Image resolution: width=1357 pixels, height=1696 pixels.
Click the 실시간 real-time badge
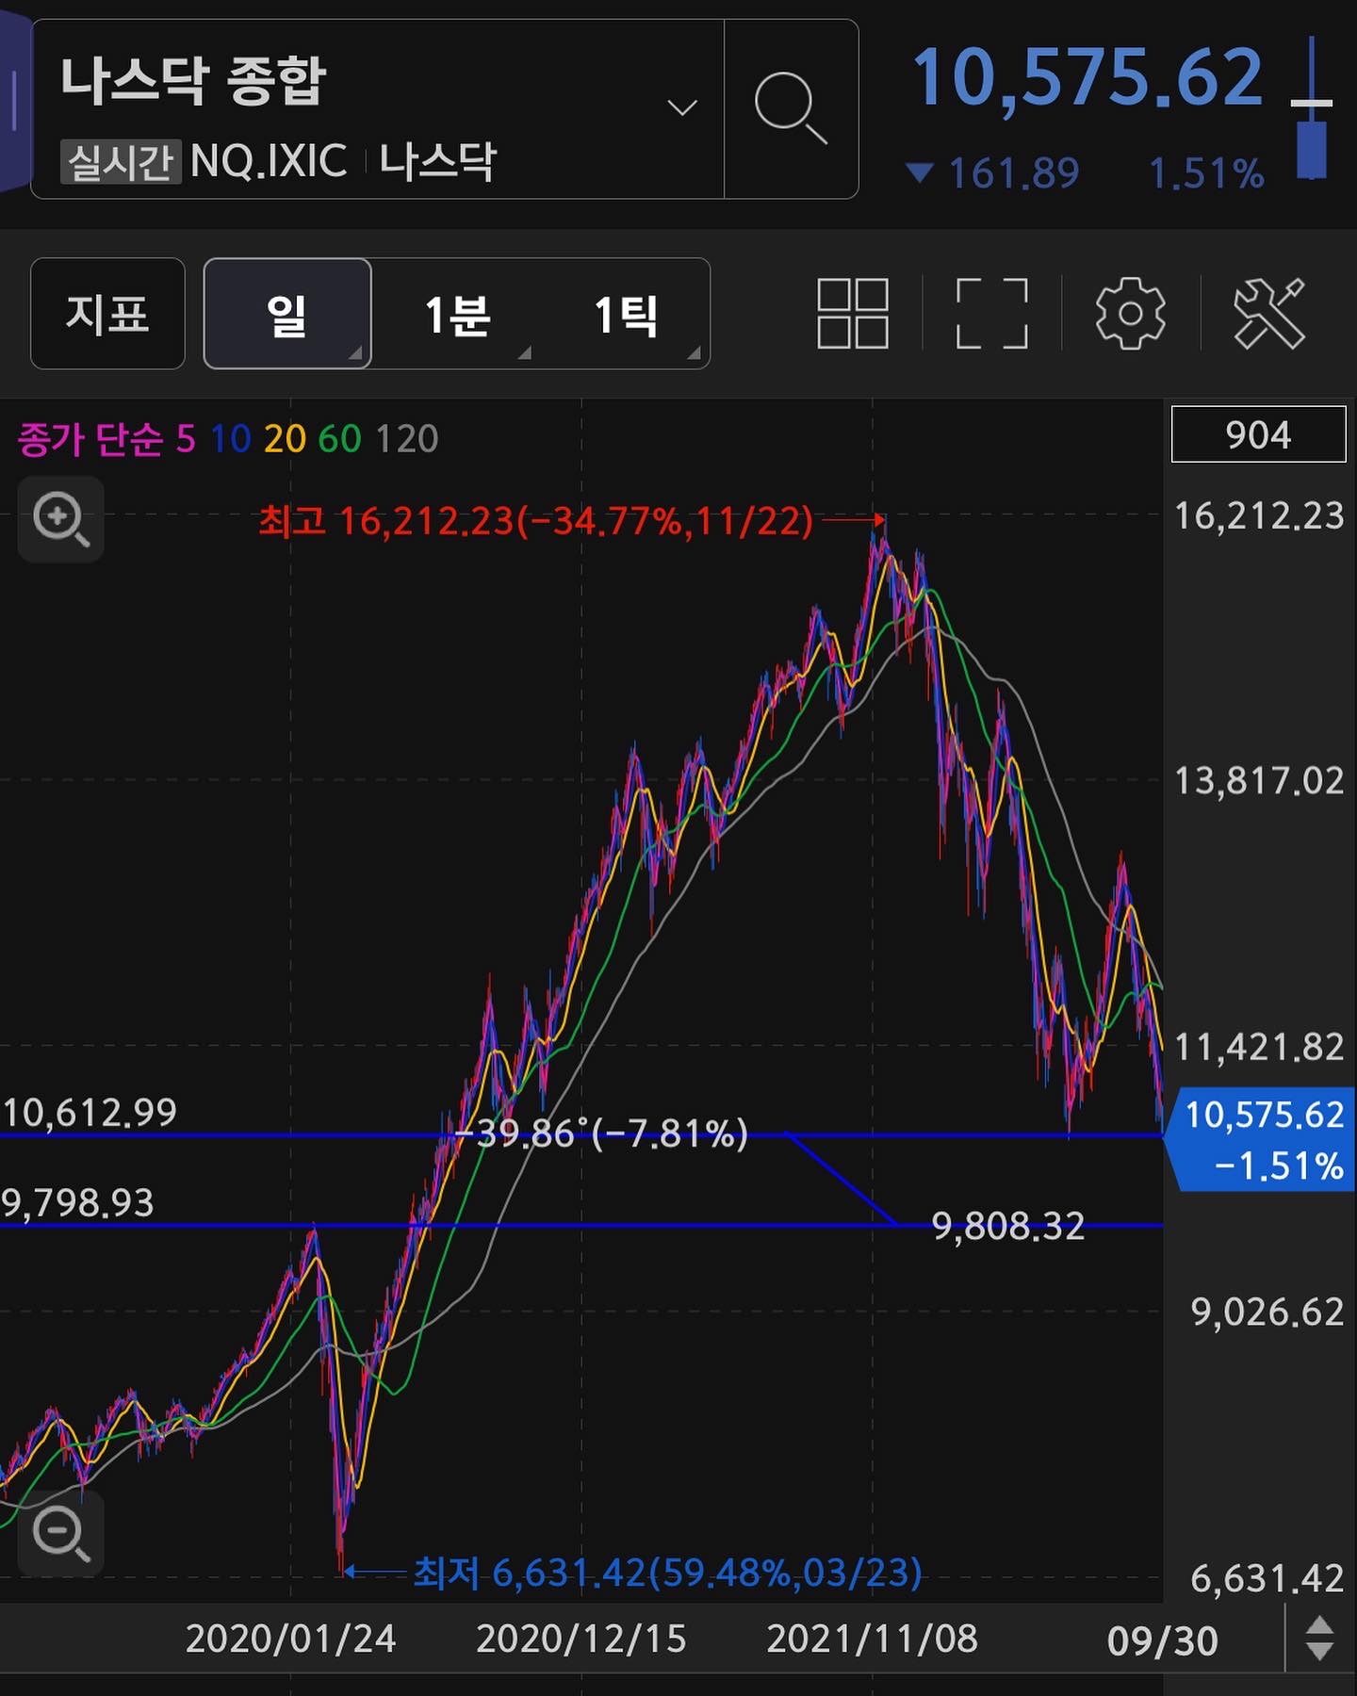[x=121, y=162]
